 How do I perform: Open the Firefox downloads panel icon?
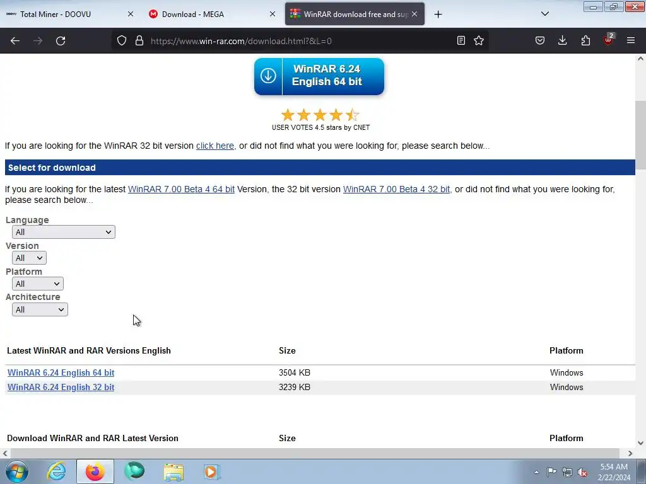pos(562,40)
